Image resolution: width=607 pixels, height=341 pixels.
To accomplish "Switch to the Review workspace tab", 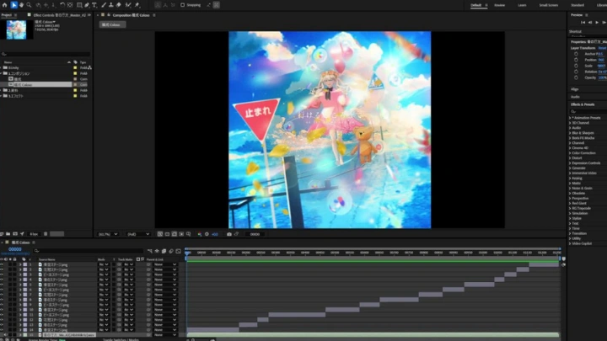I will point(499,5).
